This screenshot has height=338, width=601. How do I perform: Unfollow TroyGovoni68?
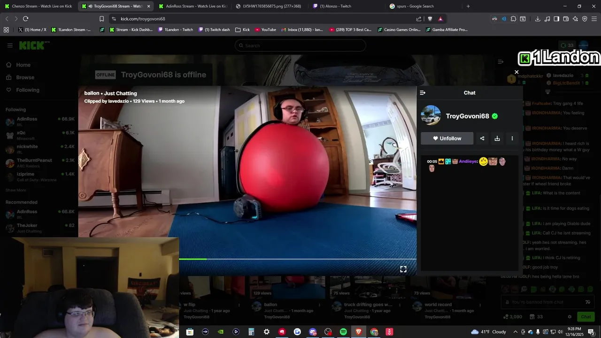coord(447,138)
